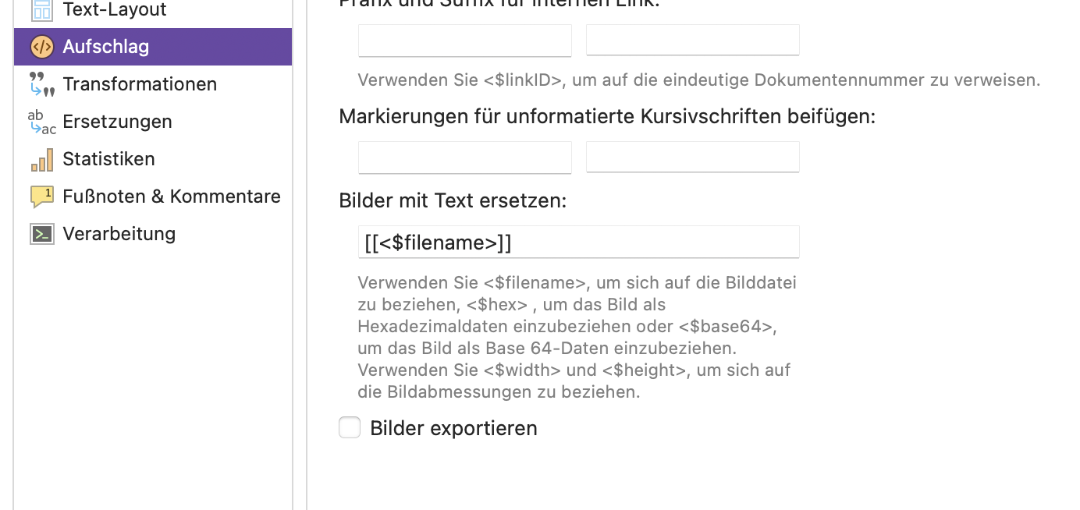Click the Verarbeitung terminal icon
Viewport: 1080px width, 510px height.
(41, 234)
